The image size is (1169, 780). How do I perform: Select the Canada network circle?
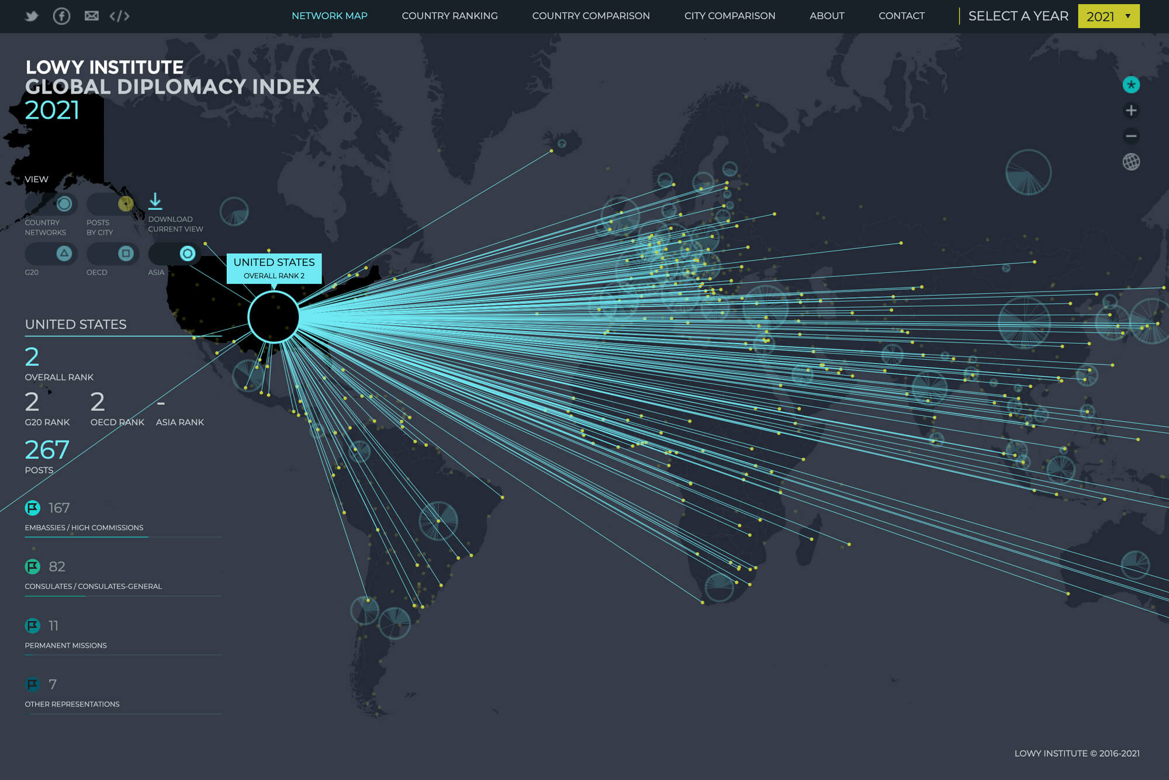click(234, 211)
